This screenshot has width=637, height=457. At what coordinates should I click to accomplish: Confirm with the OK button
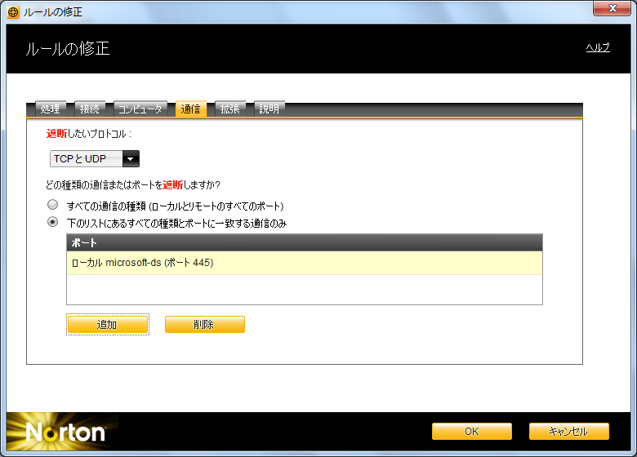pyautogui.click(x=471, y=432)
